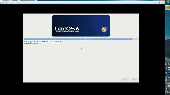Image resolution: width=170 pixels, height=95 pixels.
Task: Open the device settings icon in VMware toolbar
Action: click(x=163, y=3)
